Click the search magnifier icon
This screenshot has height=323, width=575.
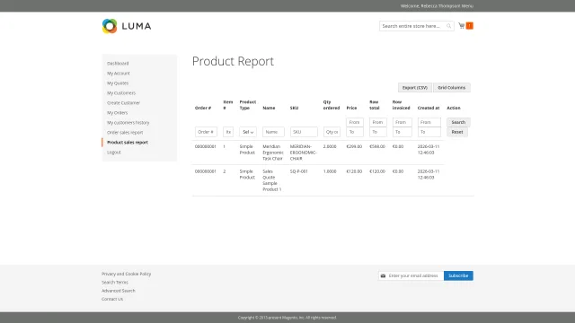[x=448, y=26]
